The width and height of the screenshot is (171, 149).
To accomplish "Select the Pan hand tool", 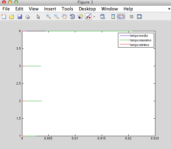I will (64, 17).
